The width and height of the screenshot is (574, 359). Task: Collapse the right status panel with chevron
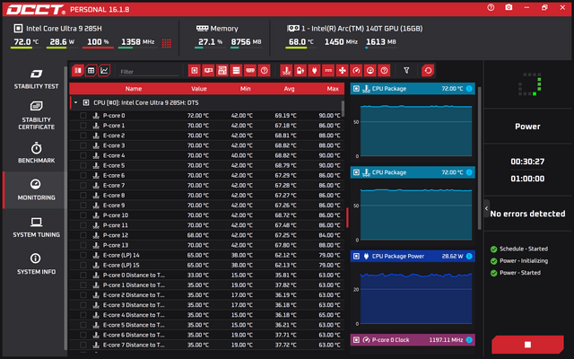pos(486,208)
